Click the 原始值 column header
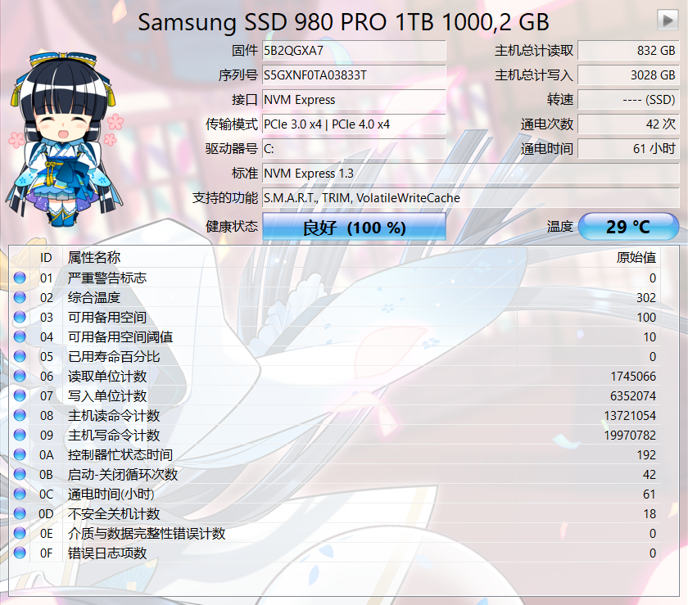The height and width of the screenshot is (605, 688). (636, 258)
